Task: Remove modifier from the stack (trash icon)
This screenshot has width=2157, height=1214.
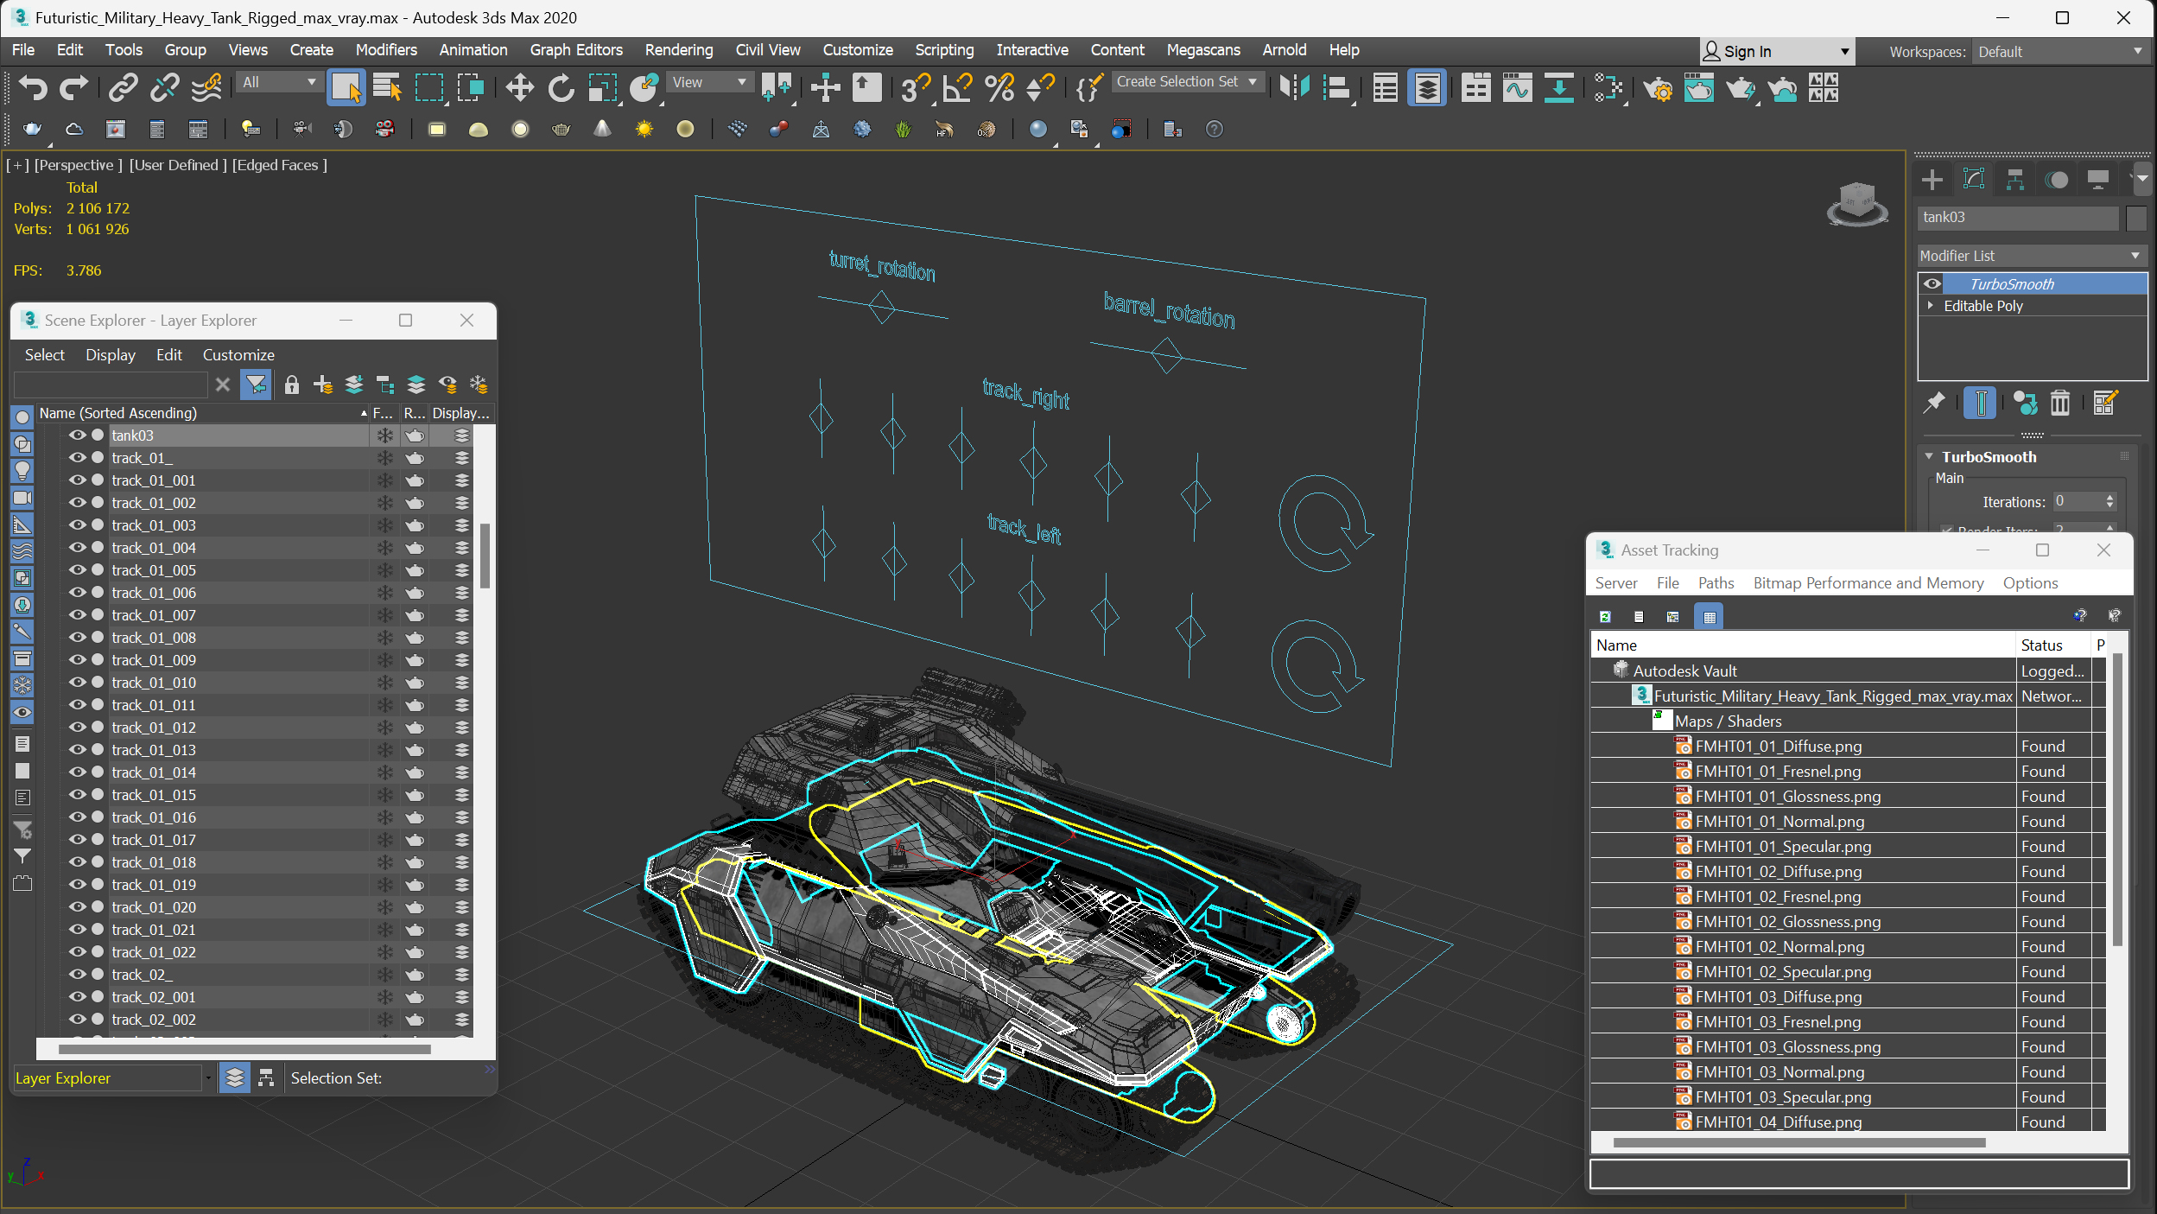Action: coord(2061,403)
